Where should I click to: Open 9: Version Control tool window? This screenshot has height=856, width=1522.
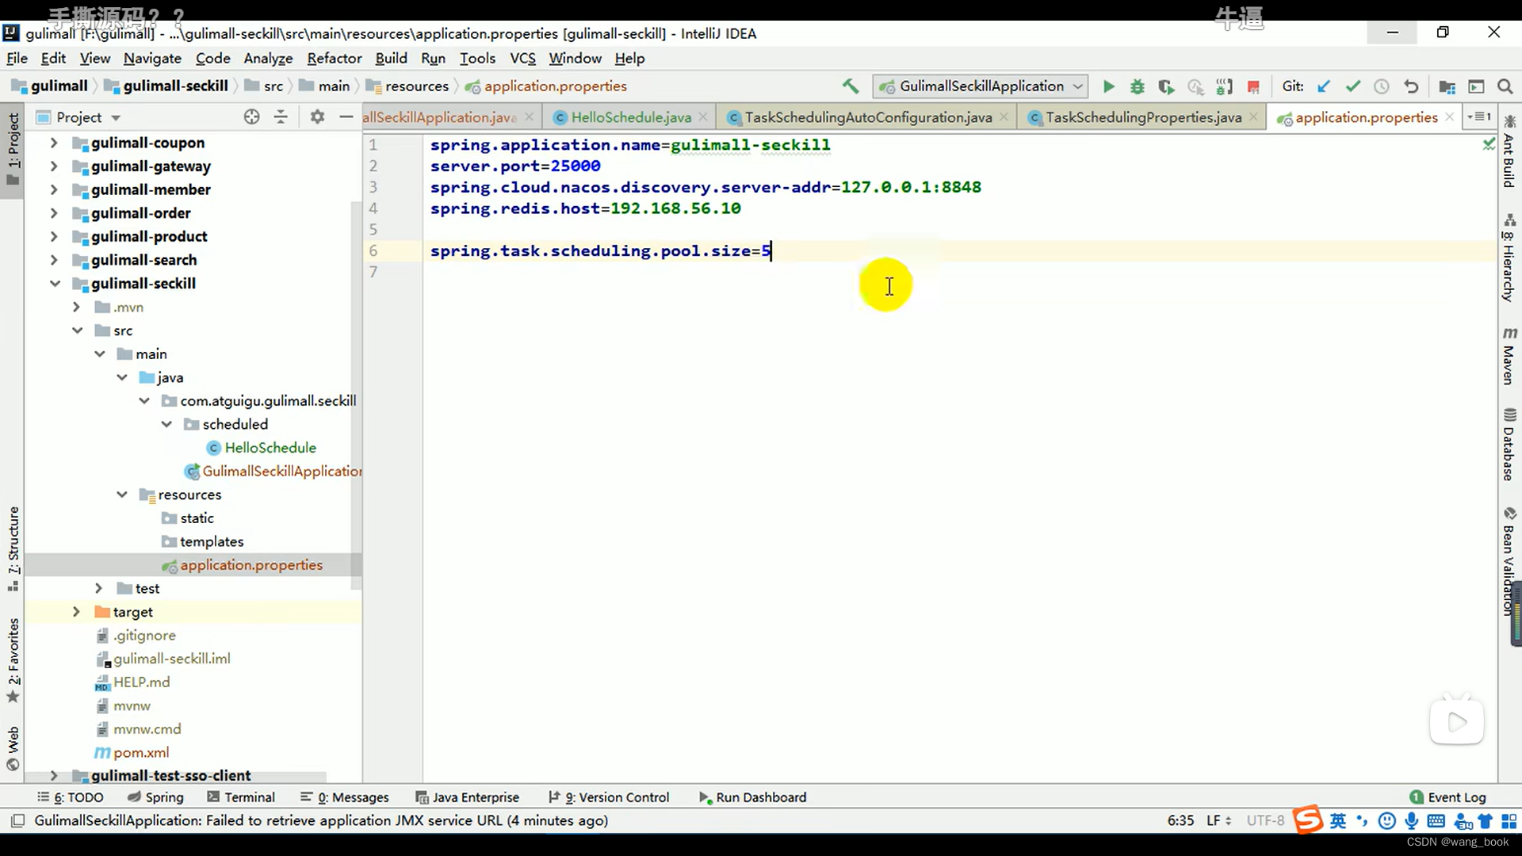click(609, 797)
